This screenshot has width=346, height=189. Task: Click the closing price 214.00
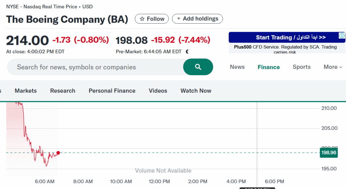pos(27,40)
